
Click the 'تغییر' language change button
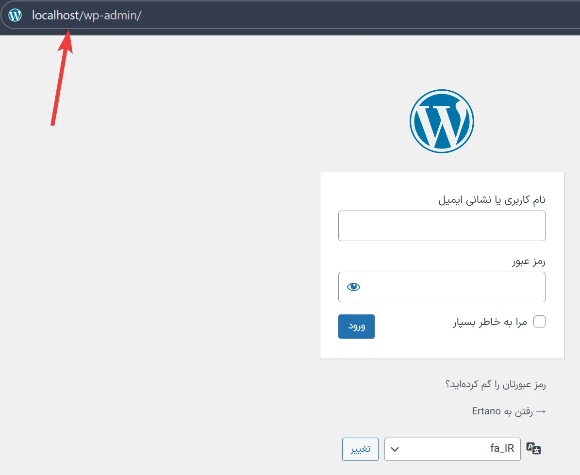coord(360,449)
